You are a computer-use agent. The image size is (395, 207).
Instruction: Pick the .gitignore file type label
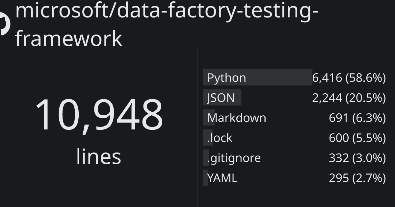point(234,158)
